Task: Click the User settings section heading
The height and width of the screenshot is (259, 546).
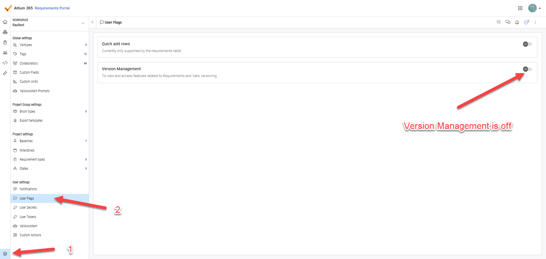Action: pyautogui.click(x=21, y=182)
